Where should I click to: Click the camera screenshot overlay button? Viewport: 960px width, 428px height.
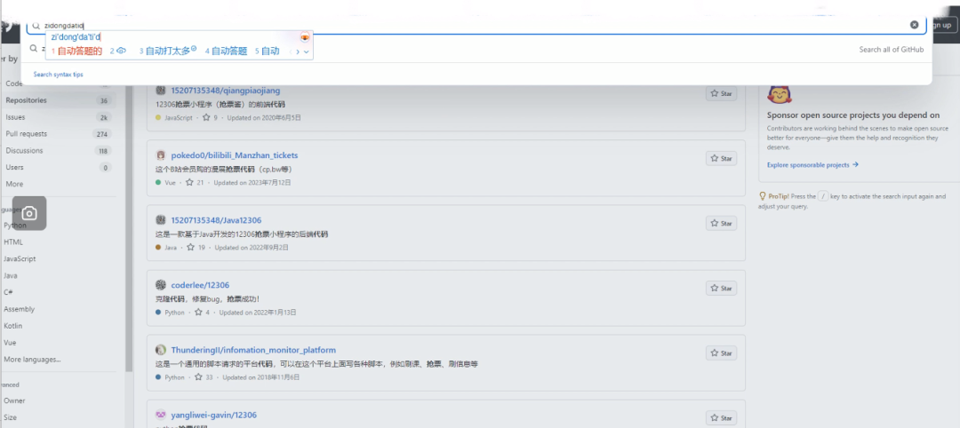(29, 213)
